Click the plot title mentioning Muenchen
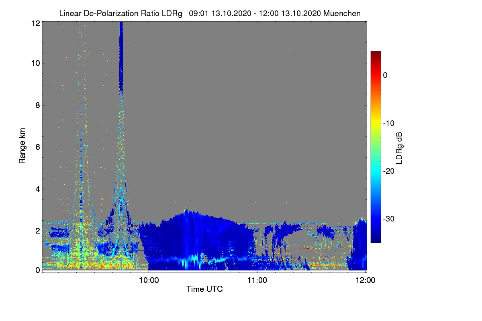The width and height of the screenshot is (482, 321). [210, 13]
